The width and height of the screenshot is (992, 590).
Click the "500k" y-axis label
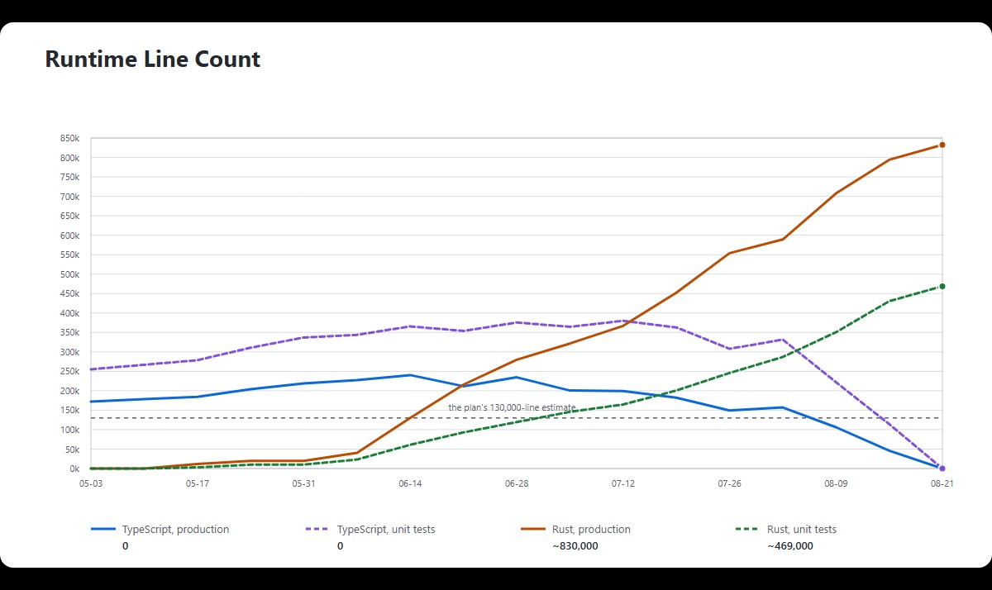click(69, 274)
